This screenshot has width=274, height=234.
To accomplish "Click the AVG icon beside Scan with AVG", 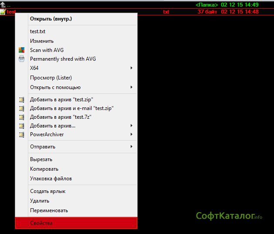I will tap(22, 50).
